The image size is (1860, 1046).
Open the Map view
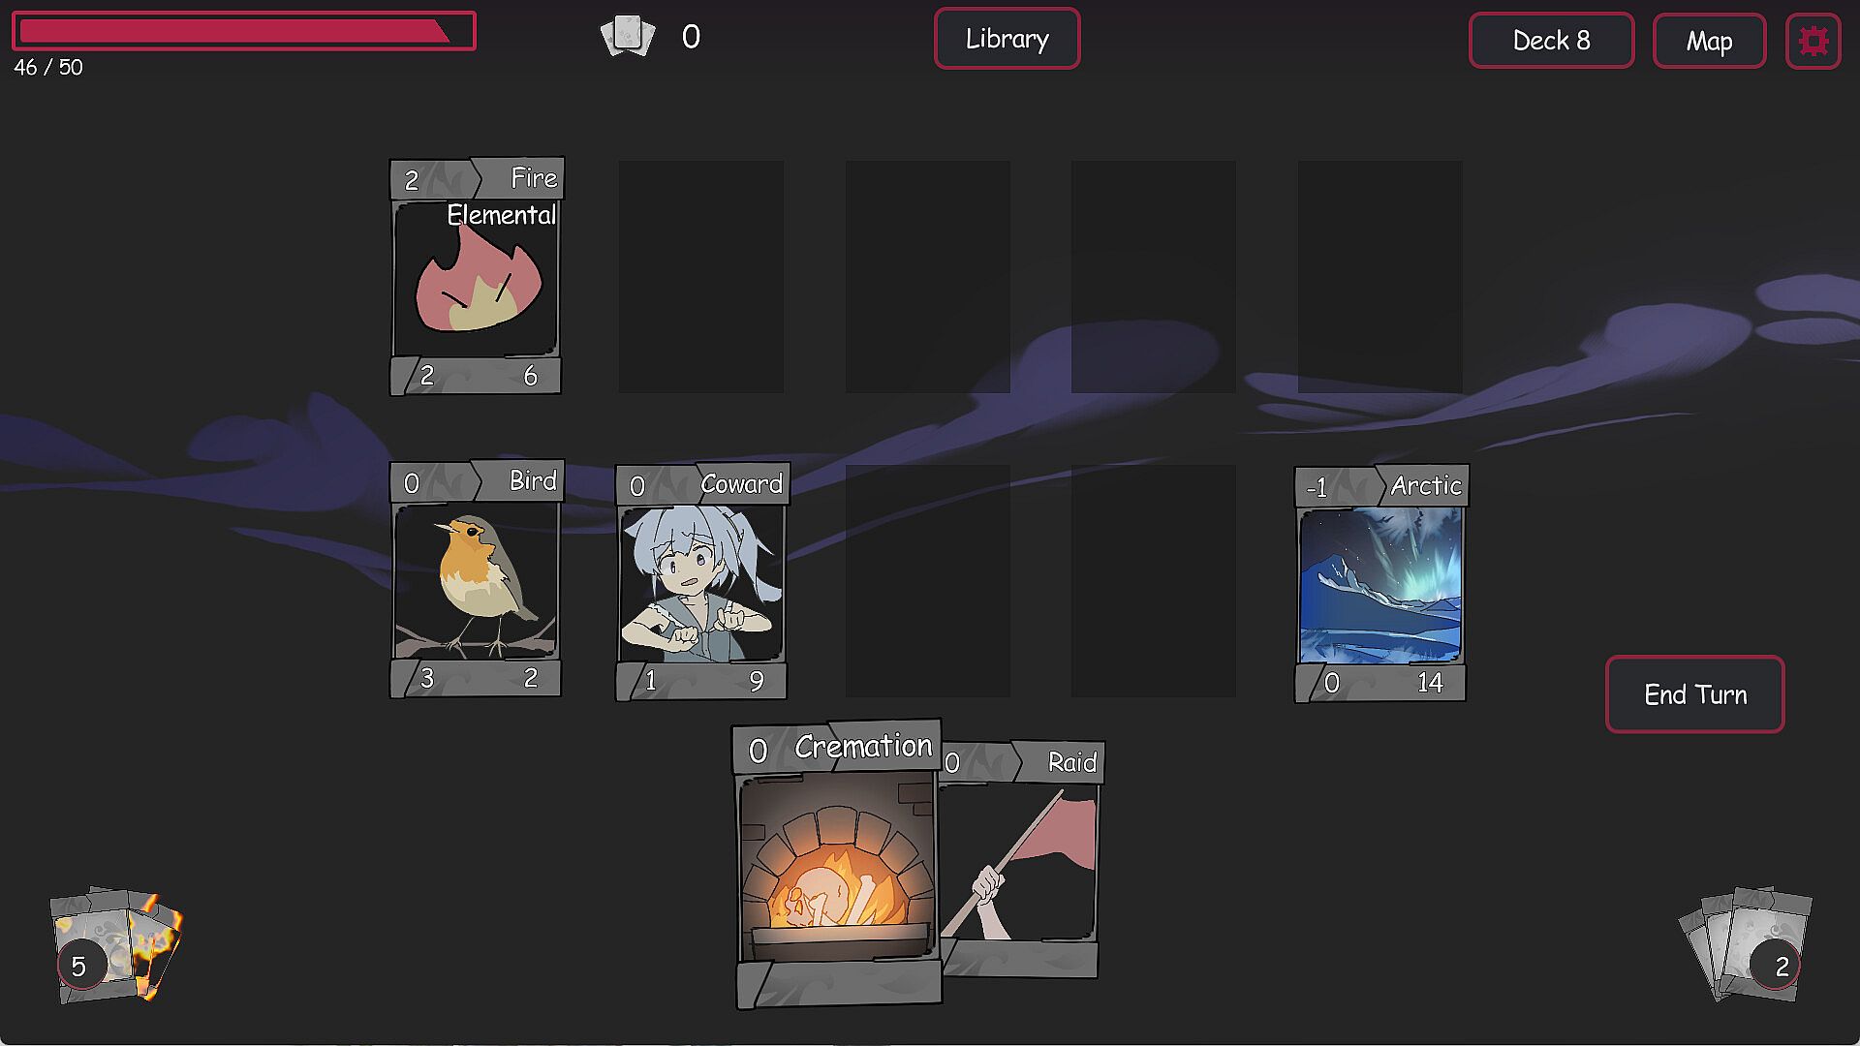(x=1709, y=41)
